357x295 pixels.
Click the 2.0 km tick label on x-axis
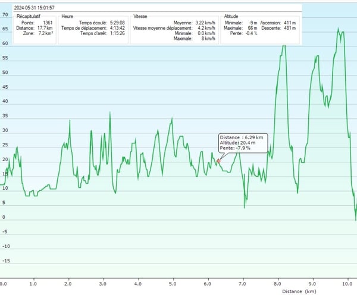click(68, 284)
